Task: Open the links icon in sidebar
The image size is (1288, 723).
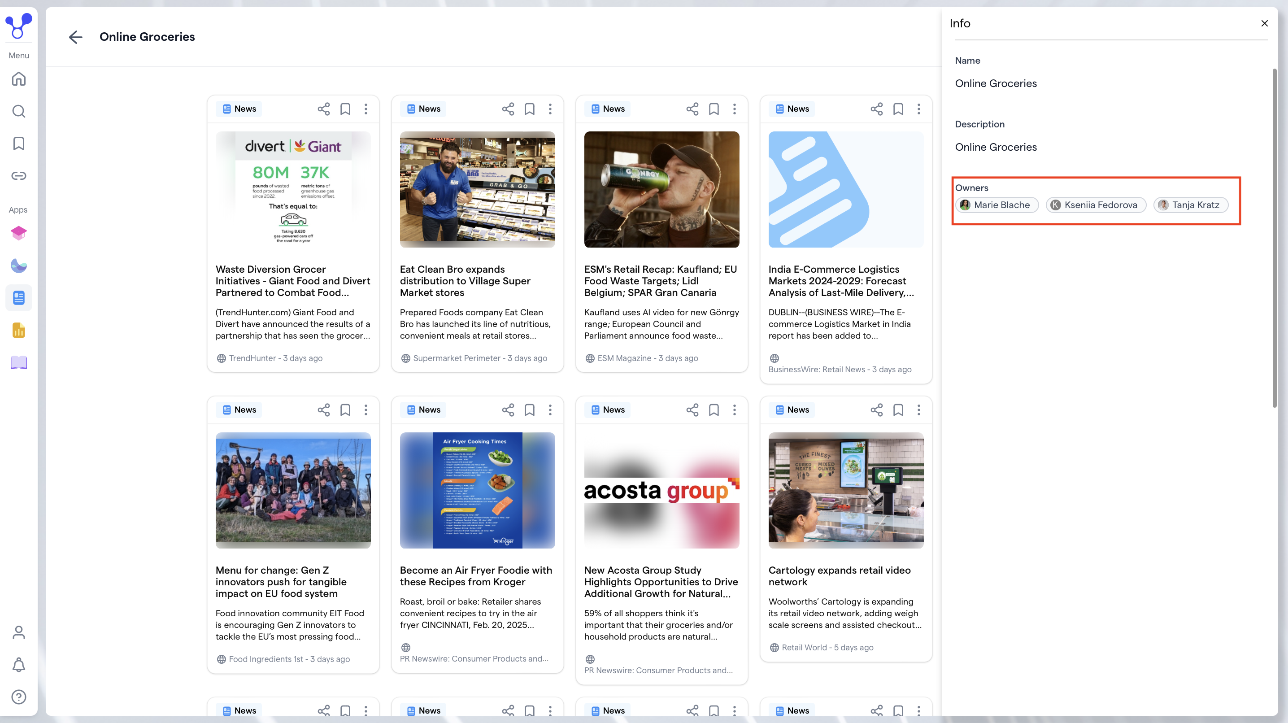Action: coord(18,175)
